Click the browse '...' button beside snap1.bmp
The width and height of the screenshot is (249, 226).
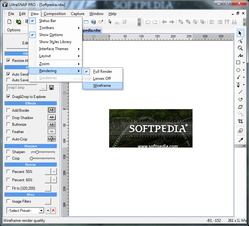pos(43,87)
